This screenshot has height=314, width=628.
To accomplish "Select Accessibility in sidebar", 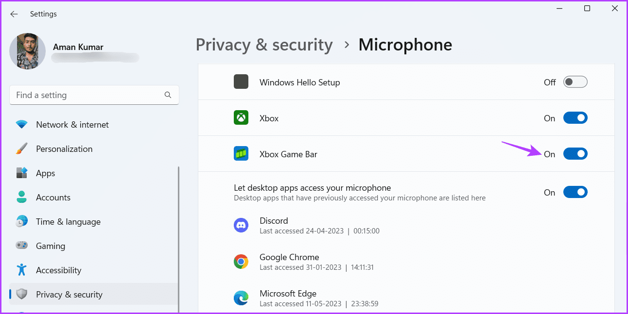I will tap(94, 270).
